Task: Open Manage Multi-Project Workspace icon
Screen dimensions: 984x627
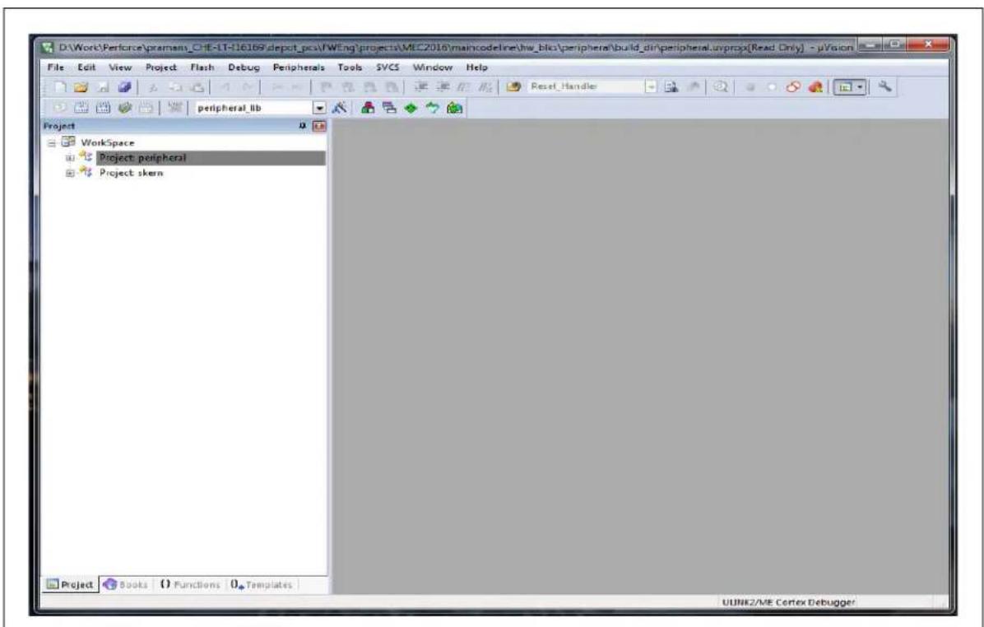Action: (x=389, y=108)
